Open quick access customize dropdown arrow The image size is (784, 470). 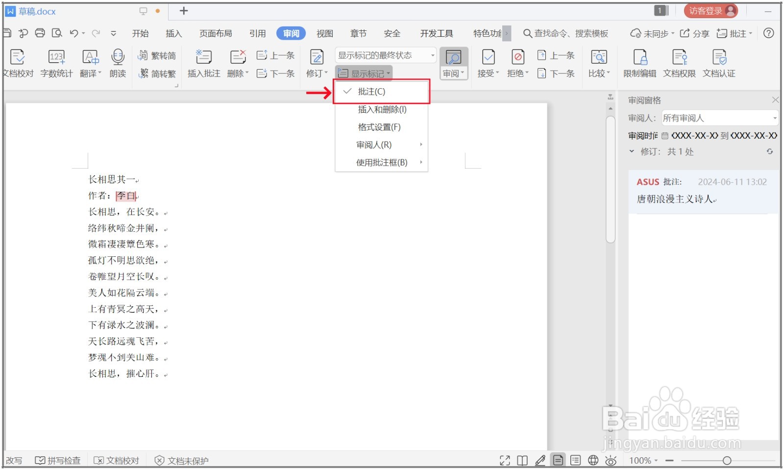click(114, 33)
